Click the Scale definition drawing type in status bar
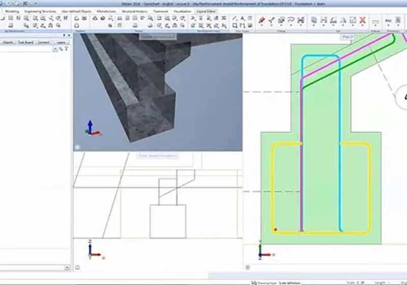 289,283
